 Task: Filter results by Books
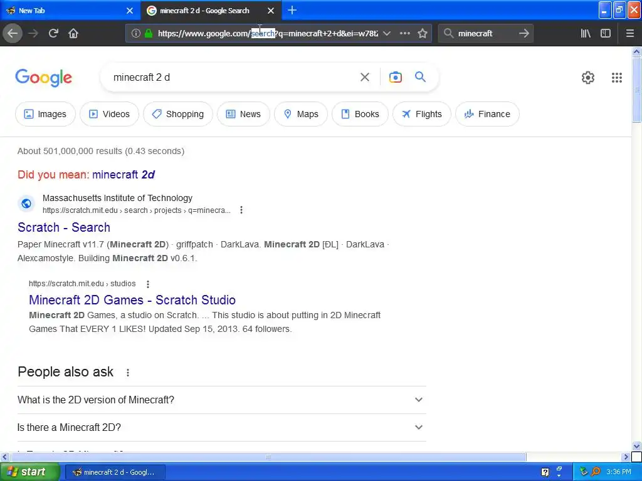tap(360, 114)
